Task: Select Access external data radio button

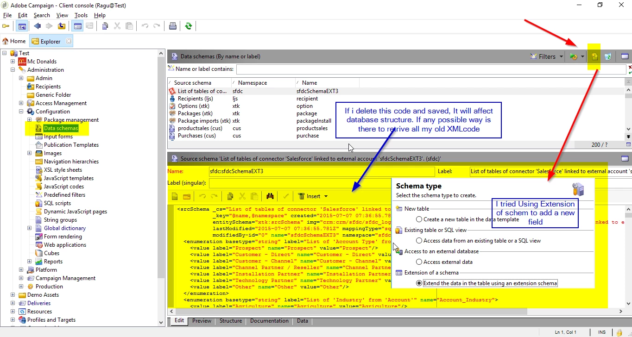Action: pyautogui.click(x=419, y=262)
